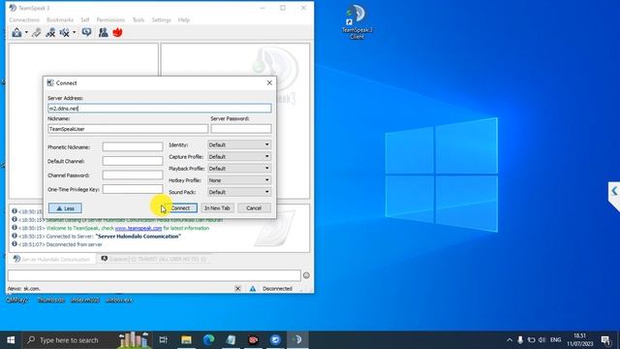Click the Phonetic Nickname field
This screenshot has width=620, height=349.
(x=133, y=146)
